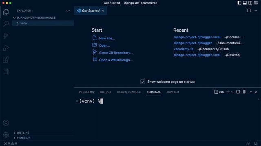
Task: Click the Clone Git Repository icon
Action: tap(95, 52)
